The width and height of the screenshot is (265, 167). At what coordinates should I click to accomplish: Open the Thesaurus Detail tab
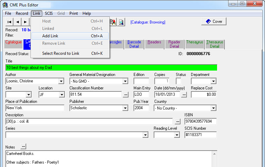[215, 44]
